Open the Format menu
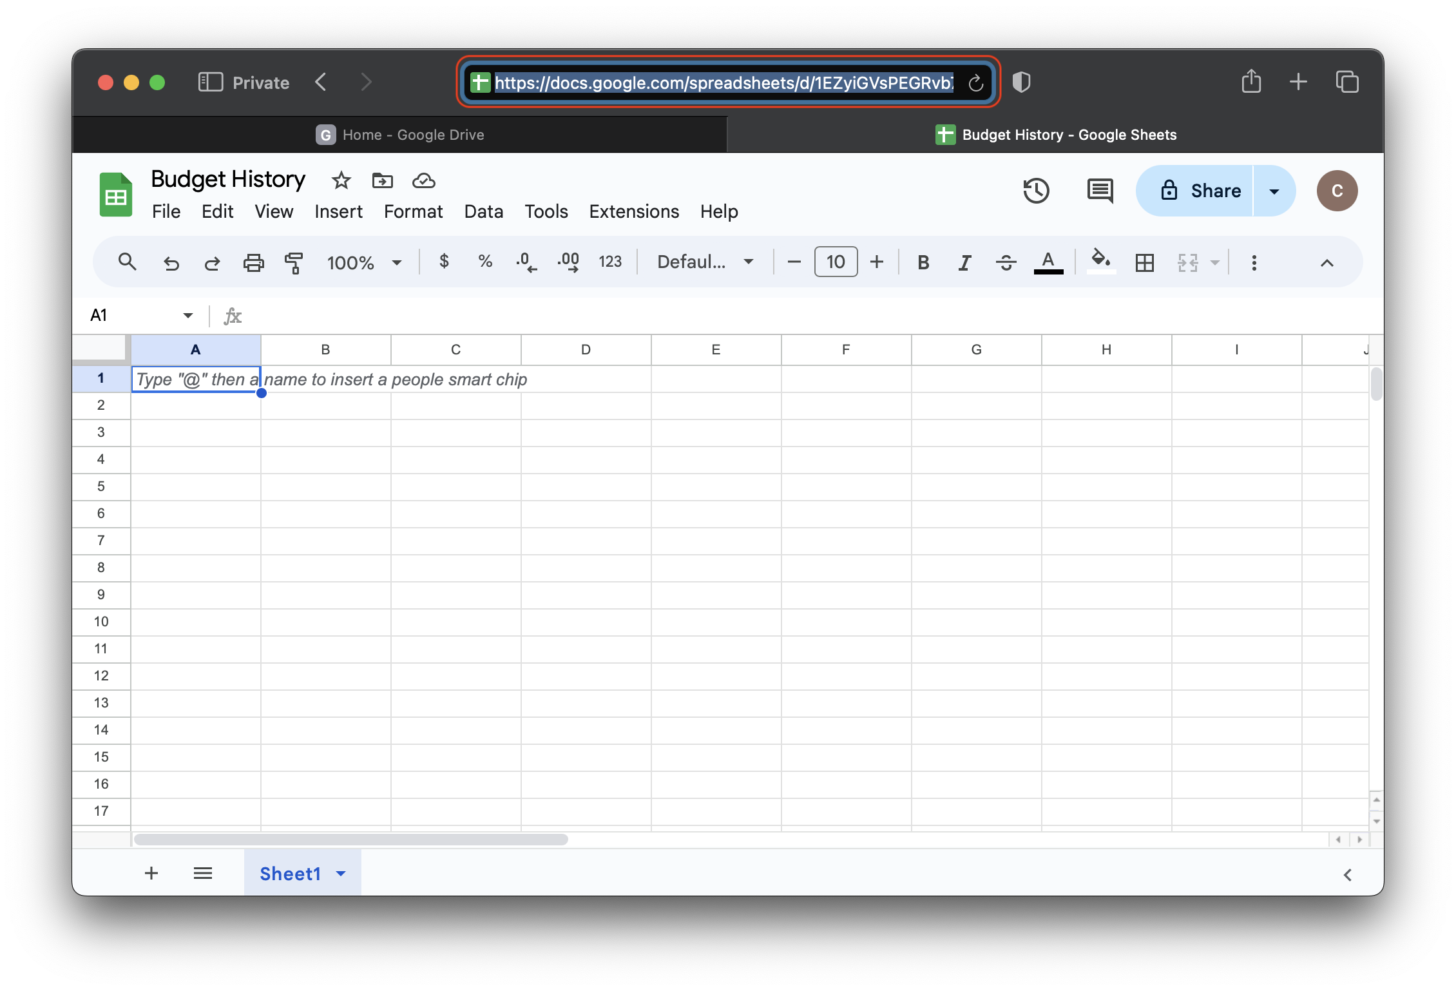Screen dimensions: 1456x991 pos(413,211)
